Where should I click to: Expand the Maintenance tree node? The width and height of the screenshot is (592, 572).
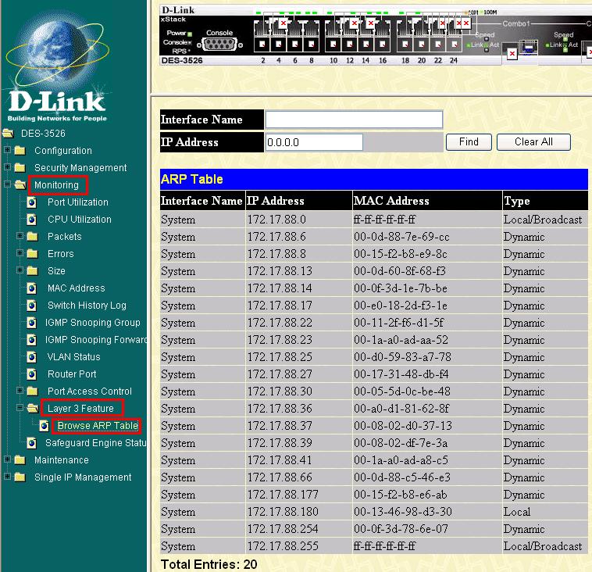point(7,459)
